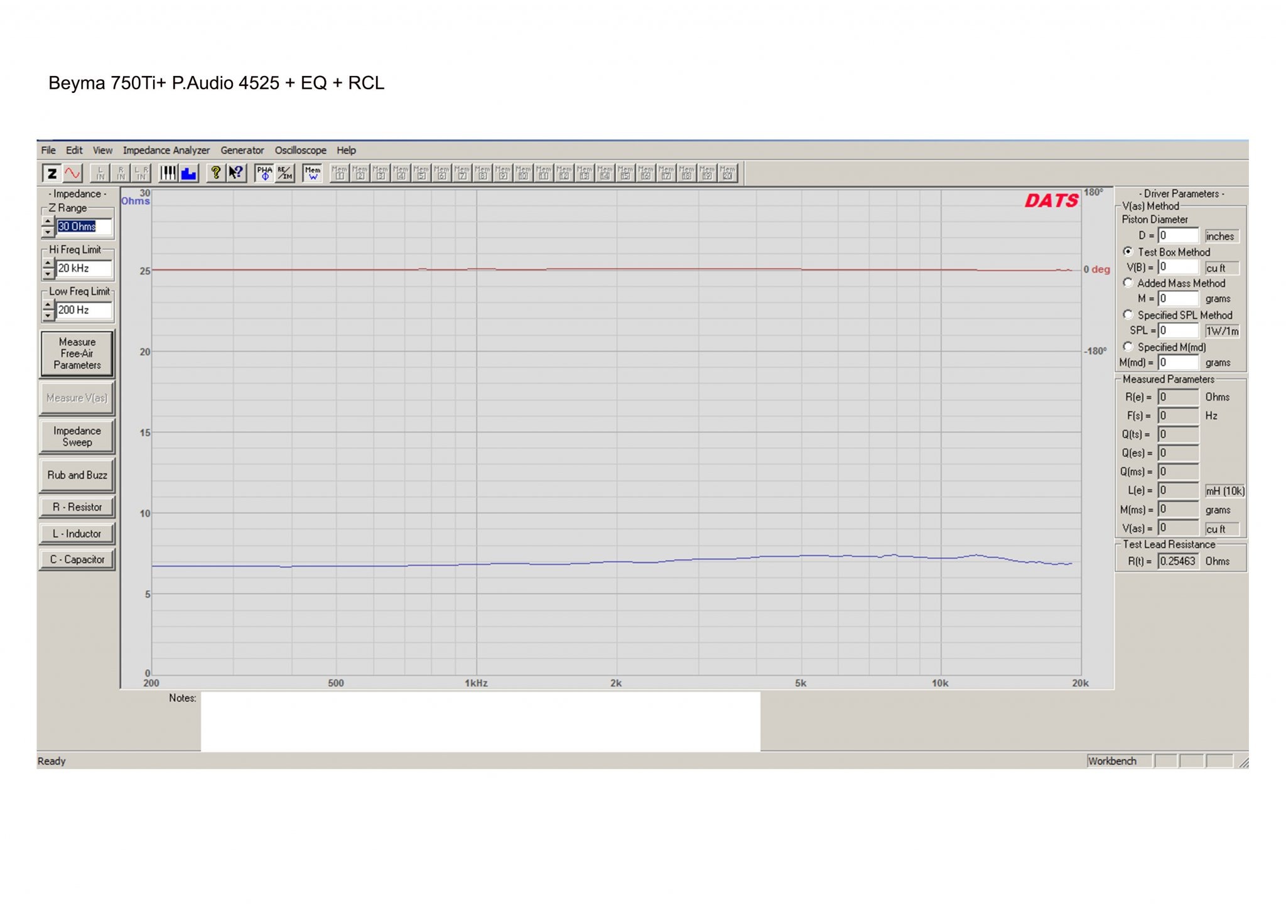
Task: Lower the Low Freq Limit down arrow
Action: click(48, 315)
